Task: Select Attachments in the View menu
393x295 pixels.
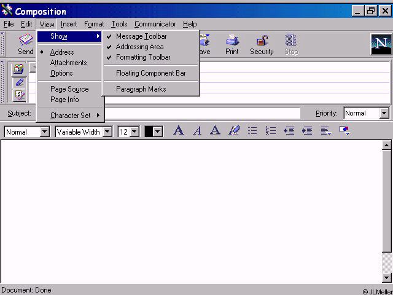Action: (x=70, y=63)
